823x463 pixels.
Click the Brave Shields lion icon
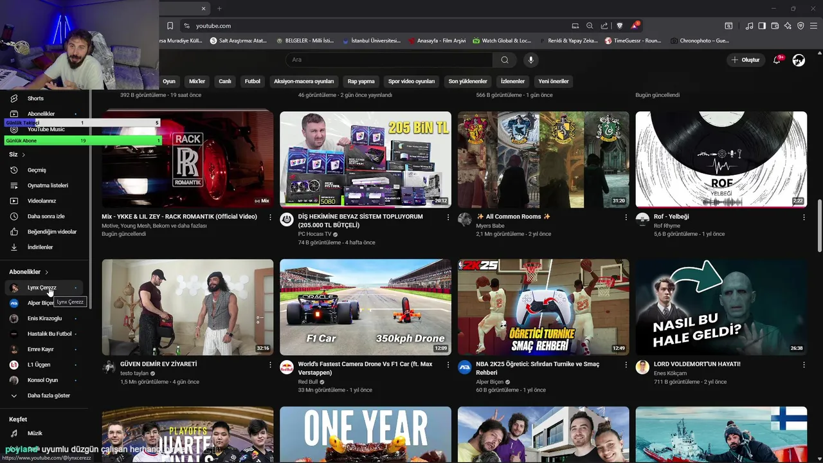619,26
